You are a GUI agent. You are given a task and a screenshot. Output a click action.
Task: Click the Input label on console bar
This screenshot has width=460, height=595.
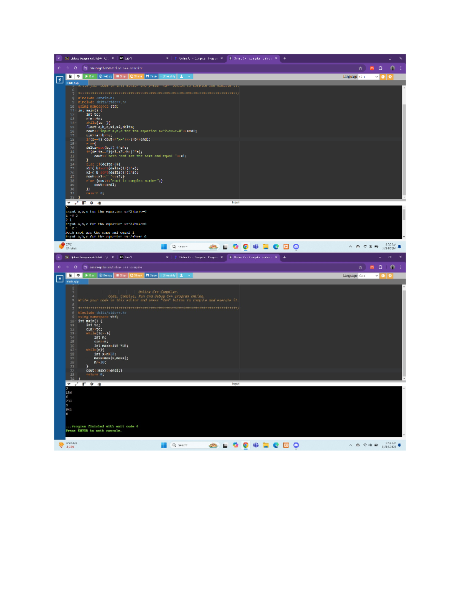(x=235, y=202)
